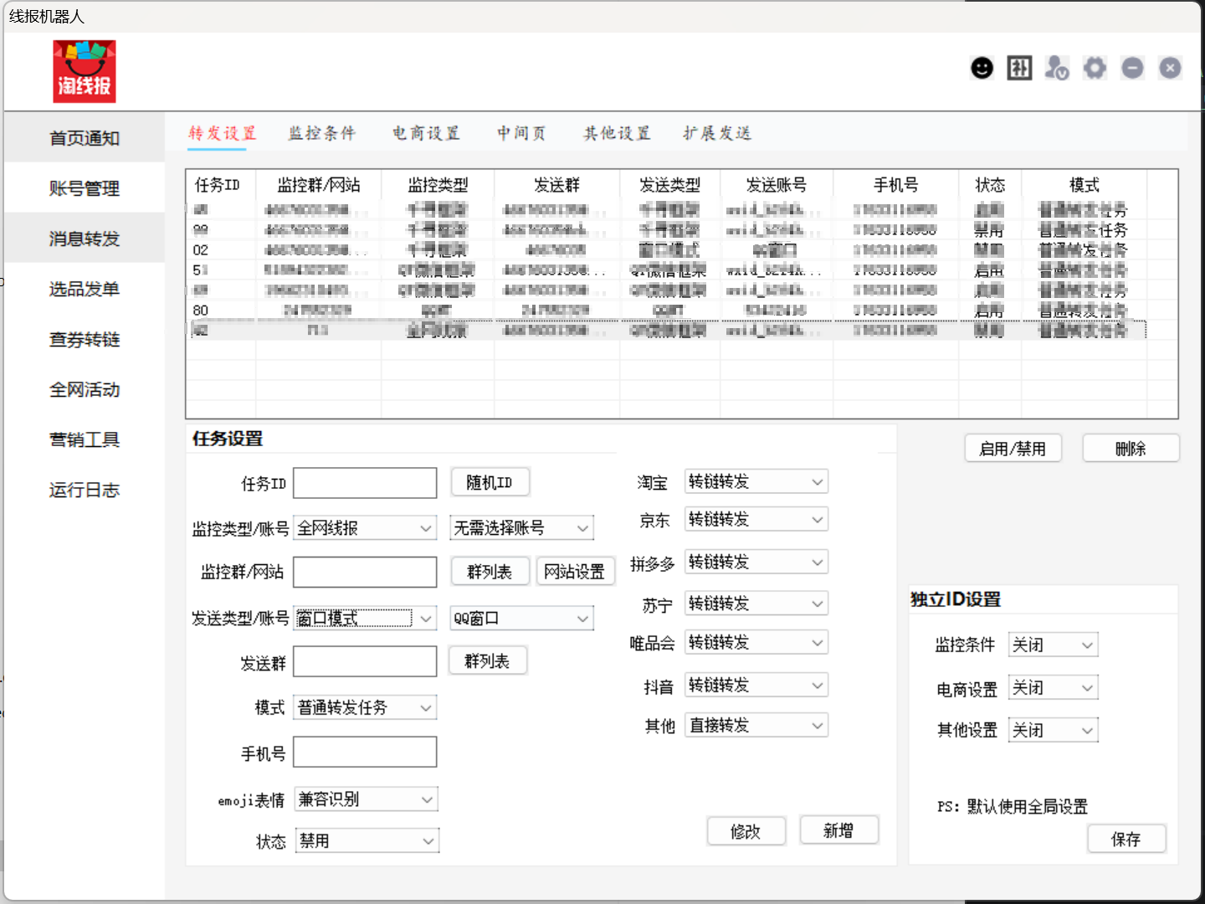Screen dimensions: 1205x904
Task: Open the 电商设置 tab
Action: coord(426,133)
